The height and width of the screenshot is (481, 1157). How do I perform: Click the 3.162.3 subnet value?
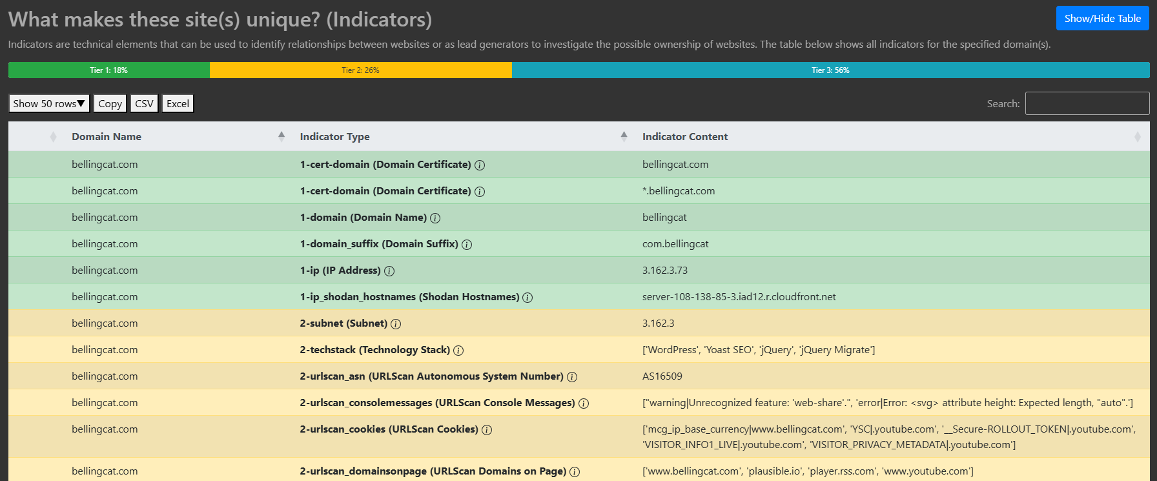tap(659, 323)
